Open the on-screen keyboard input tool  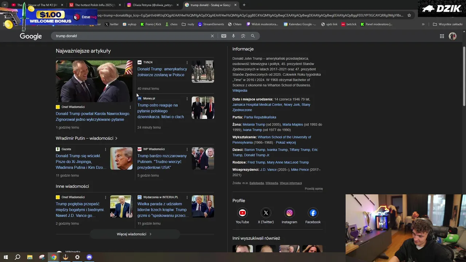(x=224, y=36)
